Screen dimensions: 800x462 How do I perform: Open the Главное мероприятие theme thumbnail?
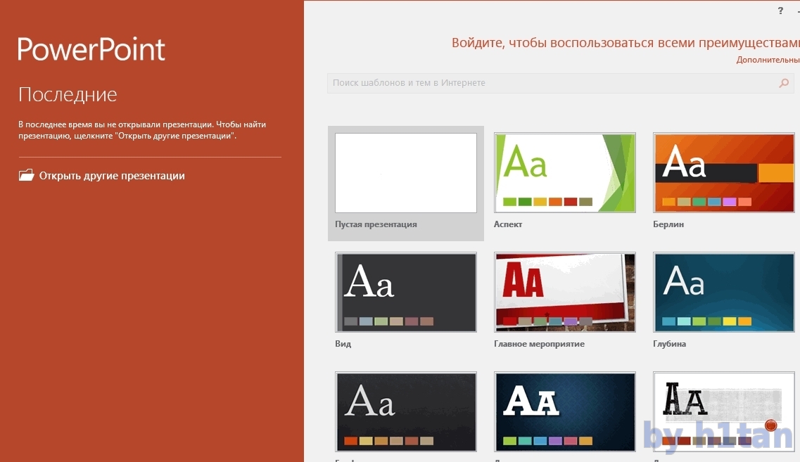pos(565,293)
